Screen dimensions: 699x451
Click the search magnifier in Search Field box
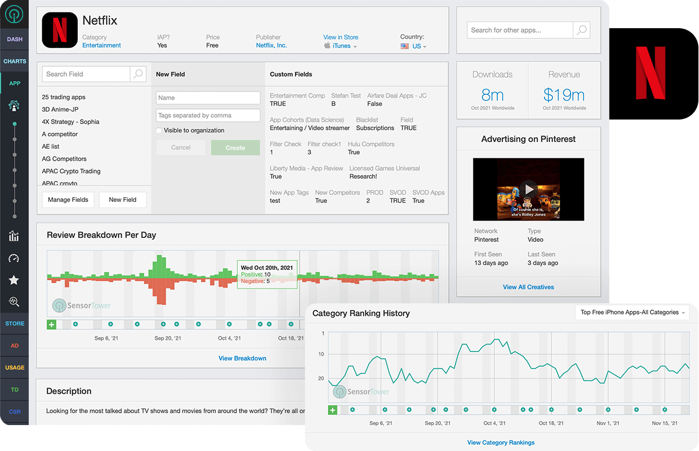[x=138, y=74]
